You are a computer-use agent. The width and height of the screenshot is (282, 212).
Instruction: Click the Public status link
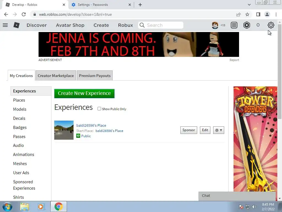[x=86, y=136]
